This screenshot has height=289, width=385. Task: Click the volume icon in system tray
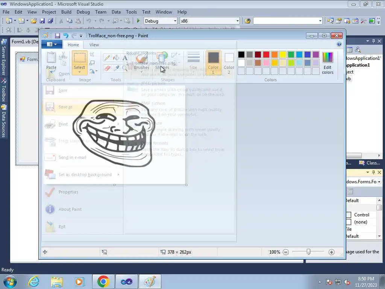point(347,282)
